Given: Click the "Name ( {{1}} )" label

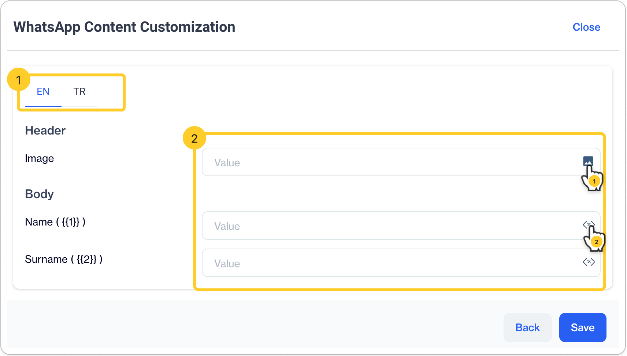Looking at the screenshot, I should coord(55,222).
